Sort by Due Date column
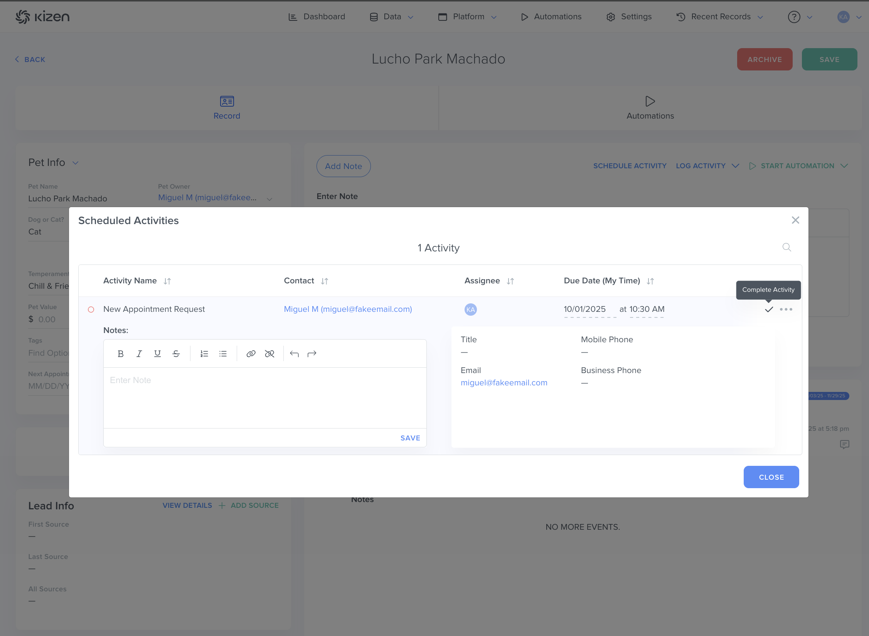This screenshot has height=636, width=869. tap(650, 281)
